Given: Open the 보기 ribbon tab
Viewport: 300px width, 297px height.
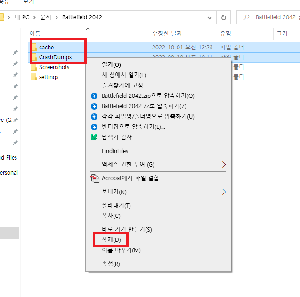Looking at the screenshot, I should (29, 2).
